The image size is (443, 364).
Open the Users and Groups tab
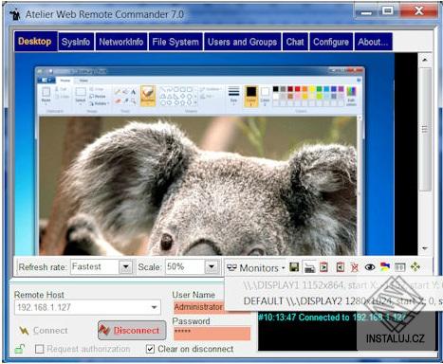(242, 42)
